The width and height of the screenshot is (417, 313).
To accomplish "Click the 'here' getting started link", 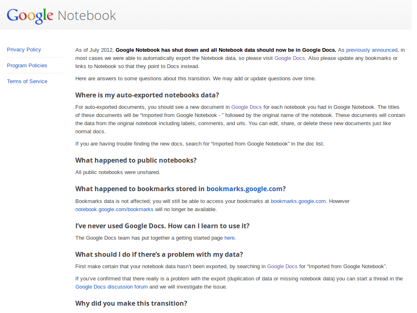I will (230, 238).
